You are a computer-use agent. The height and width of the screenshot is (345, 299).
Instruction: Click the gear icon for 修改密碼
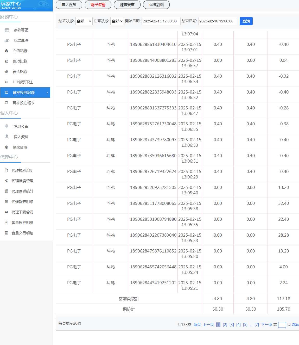(x=7, y=147)
